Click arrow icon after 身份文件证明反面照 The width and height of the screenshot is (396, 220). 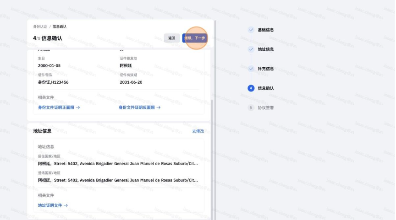click(159, 107)
